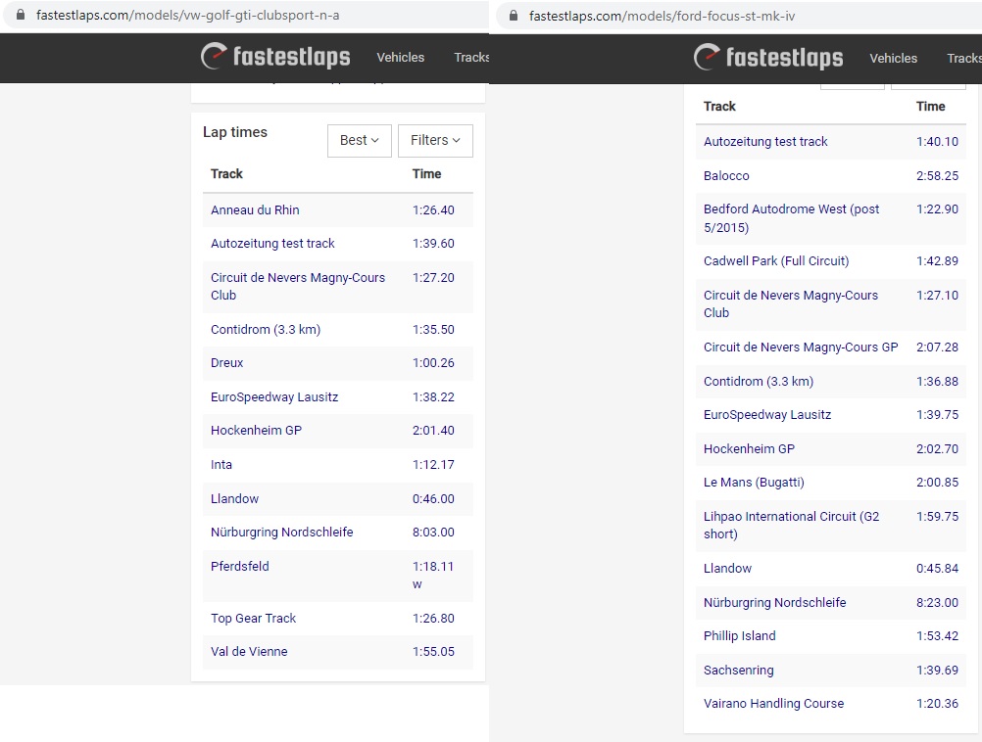Click the 1:39.60 lap time
Image resolution: width=982 pixels, height=742 pixels.
[x=433, y=244]
